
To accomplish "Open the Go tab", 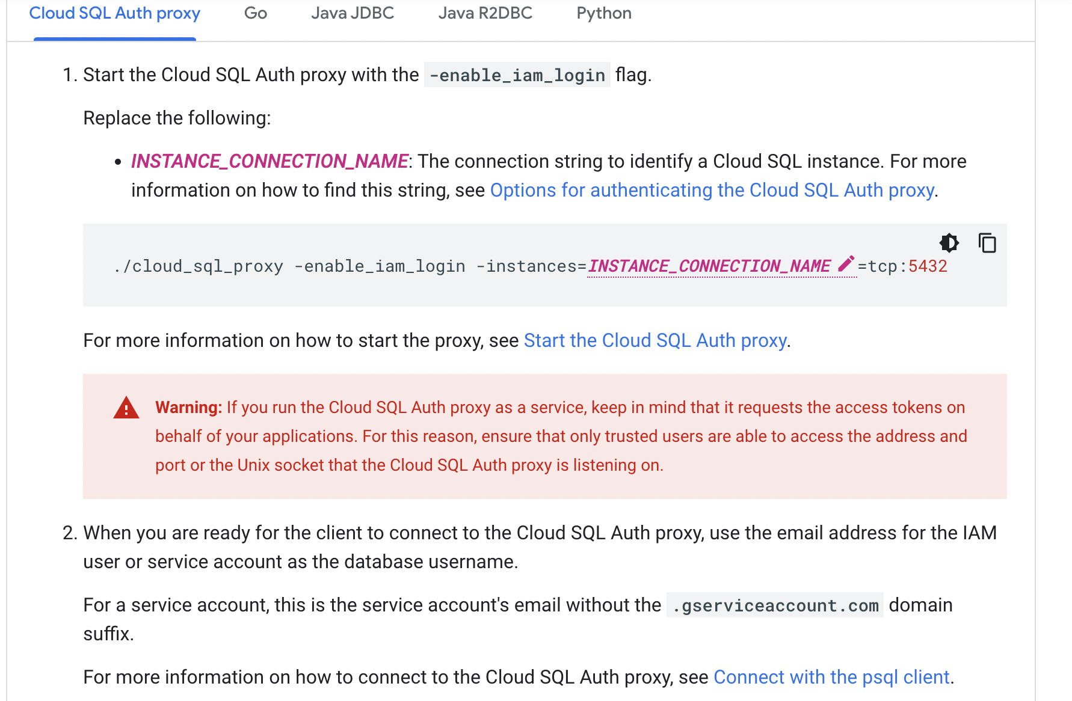I will tap(254, 13).
